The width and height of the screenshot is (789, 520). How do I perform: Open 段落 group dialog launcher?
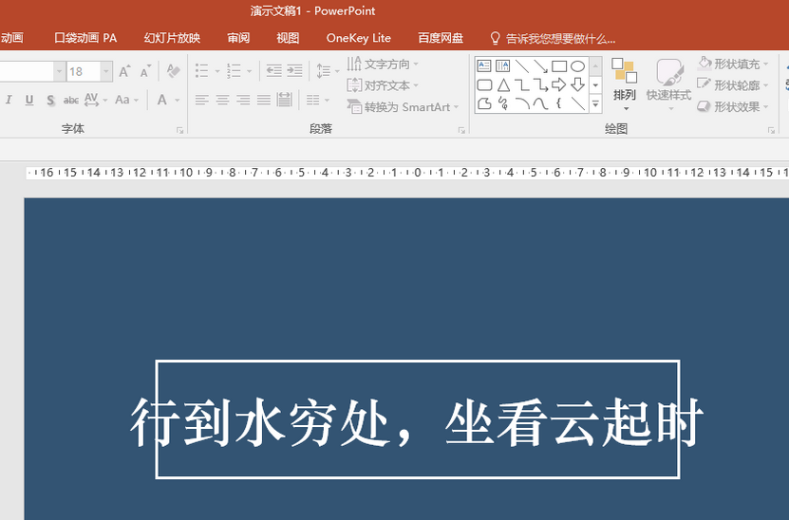(461, 130)
